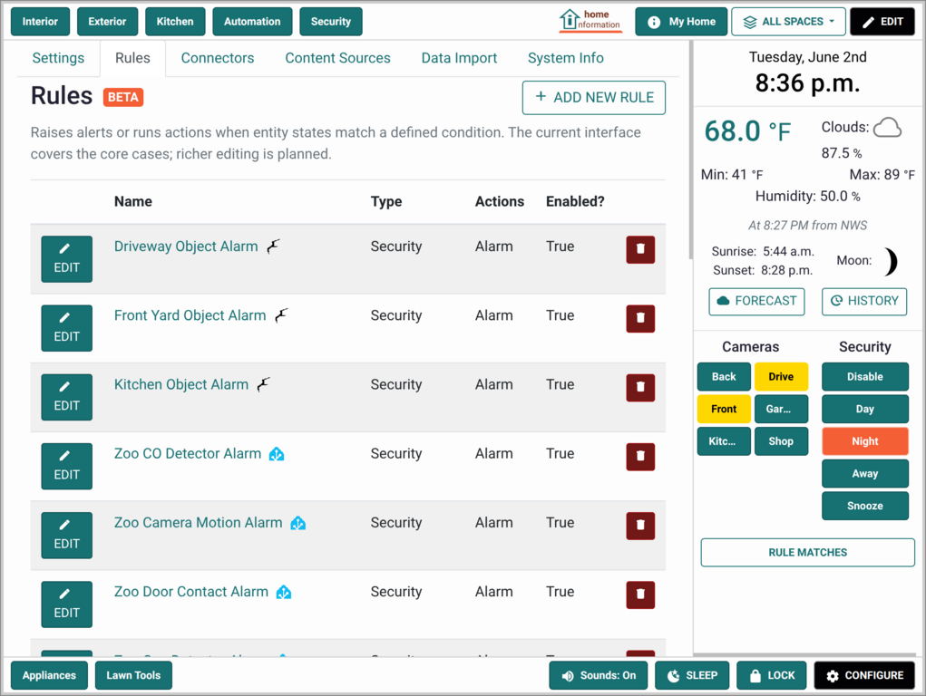Click the bird icon beside Driveway Object Alarm
Image resolution: width=926 pixels, height=696 pixels.
[x=273, y=246]
